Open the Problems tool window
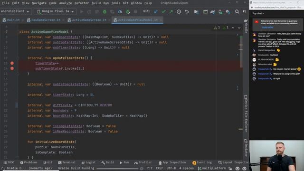Viewport: 304px width, 171px height. [28, 162]
